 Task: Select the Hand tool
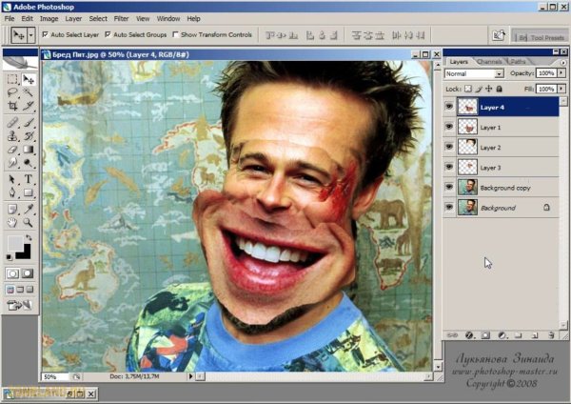pos(12,220)
